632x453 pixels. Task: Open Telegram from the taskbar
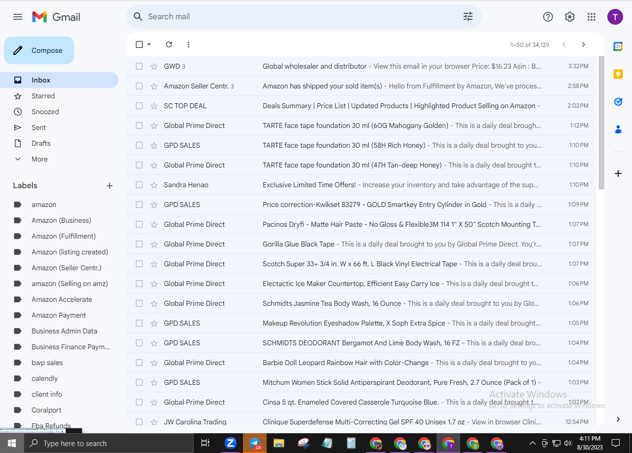point(255,443)
